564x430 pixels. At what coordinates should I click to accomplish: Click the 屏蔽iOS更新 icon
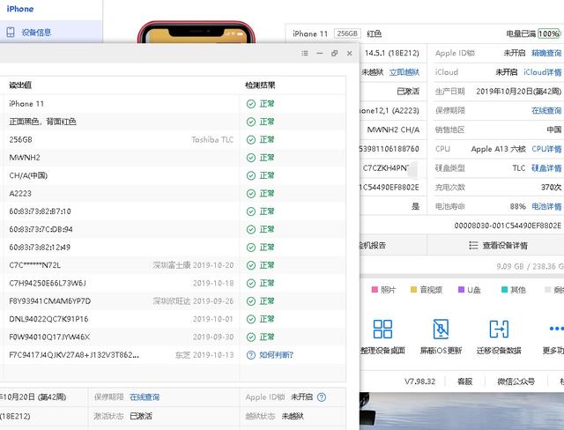click(x=441, y=330)
